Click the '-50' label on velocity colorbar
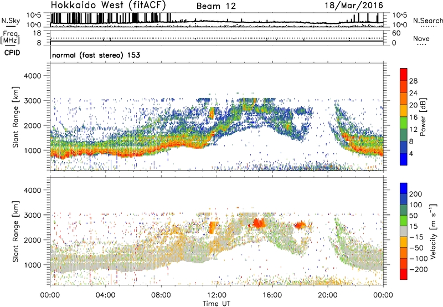The width and height of the screenshot is (443, 307). point(416,248)
